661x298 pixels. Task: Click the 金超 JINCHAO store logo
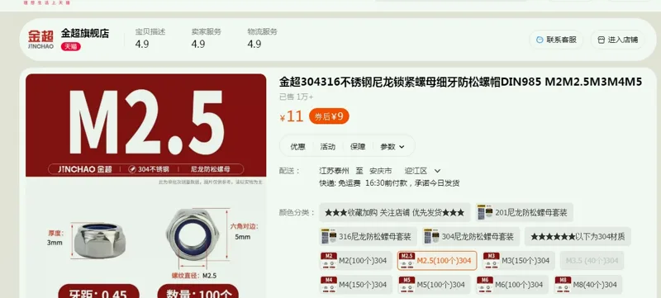tap(40, 39)
